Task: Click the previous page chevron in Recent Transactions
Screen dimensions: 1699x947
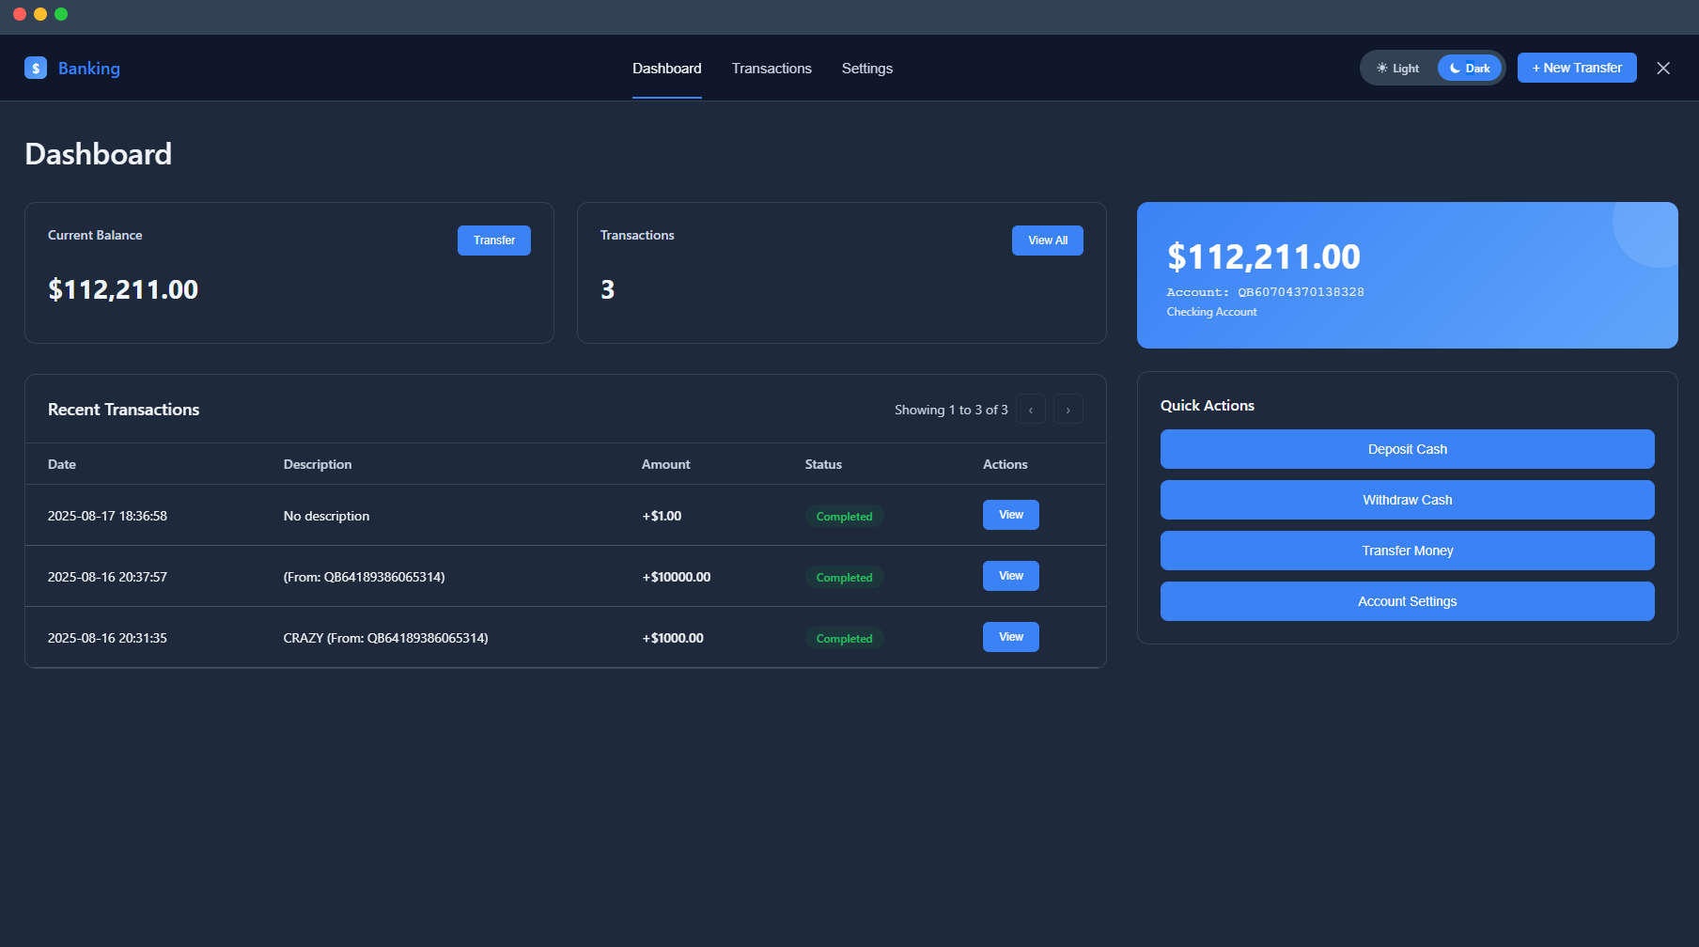Action: point(1031,409)
